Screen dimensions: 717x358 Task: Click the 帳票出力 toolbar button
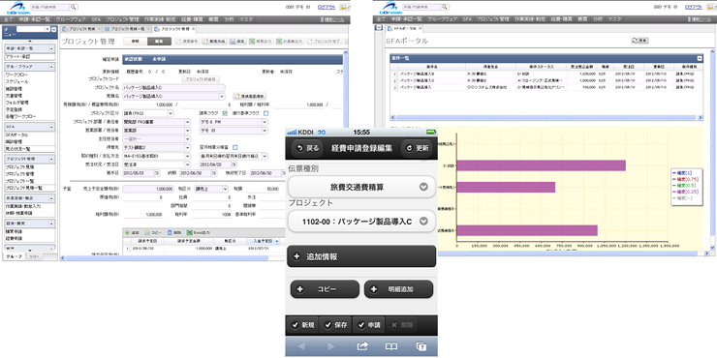pos(261,41)
